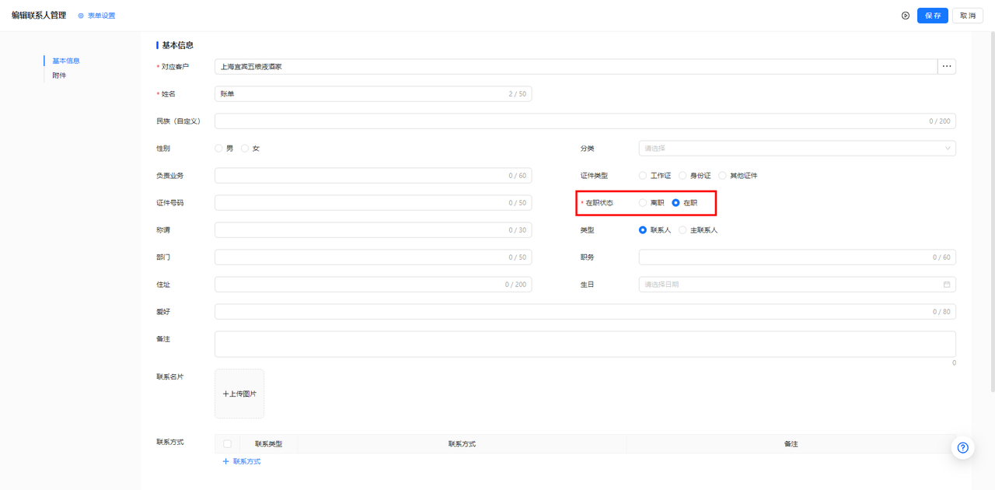Select 联系人 type radio button
The image size is (995, 490).
(x=643, y=230)
